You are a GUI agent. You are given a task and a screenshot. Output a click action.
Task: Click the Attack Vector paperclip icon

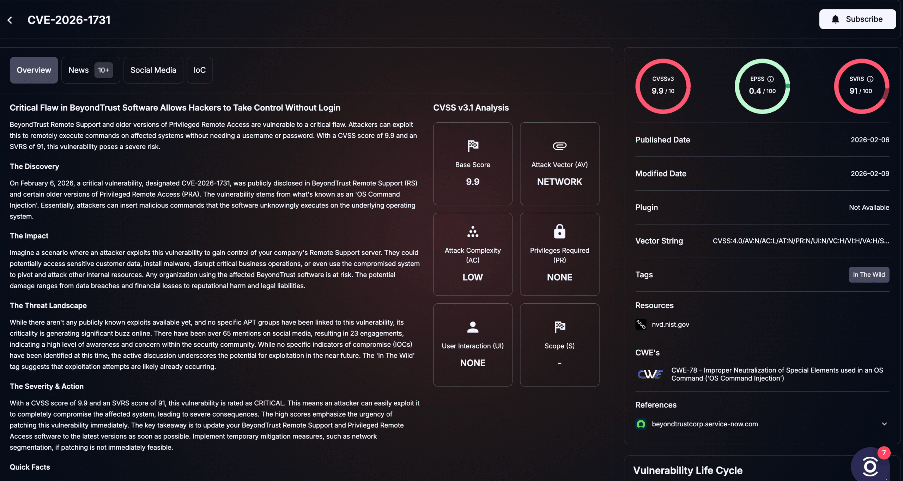pos(559,146)
